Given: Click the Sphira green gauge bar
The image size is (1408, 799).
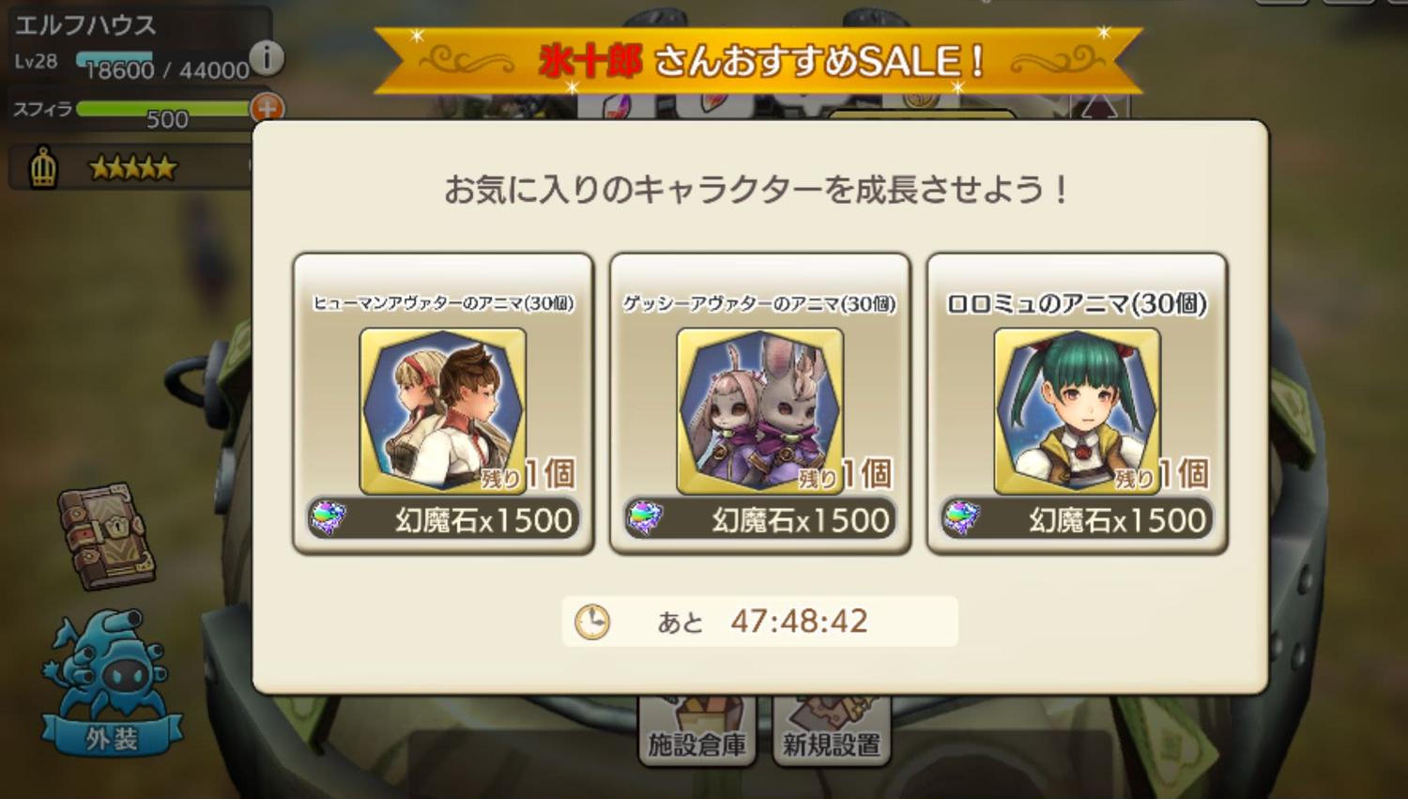Looking at the screenshot, I should coord(163,109).
